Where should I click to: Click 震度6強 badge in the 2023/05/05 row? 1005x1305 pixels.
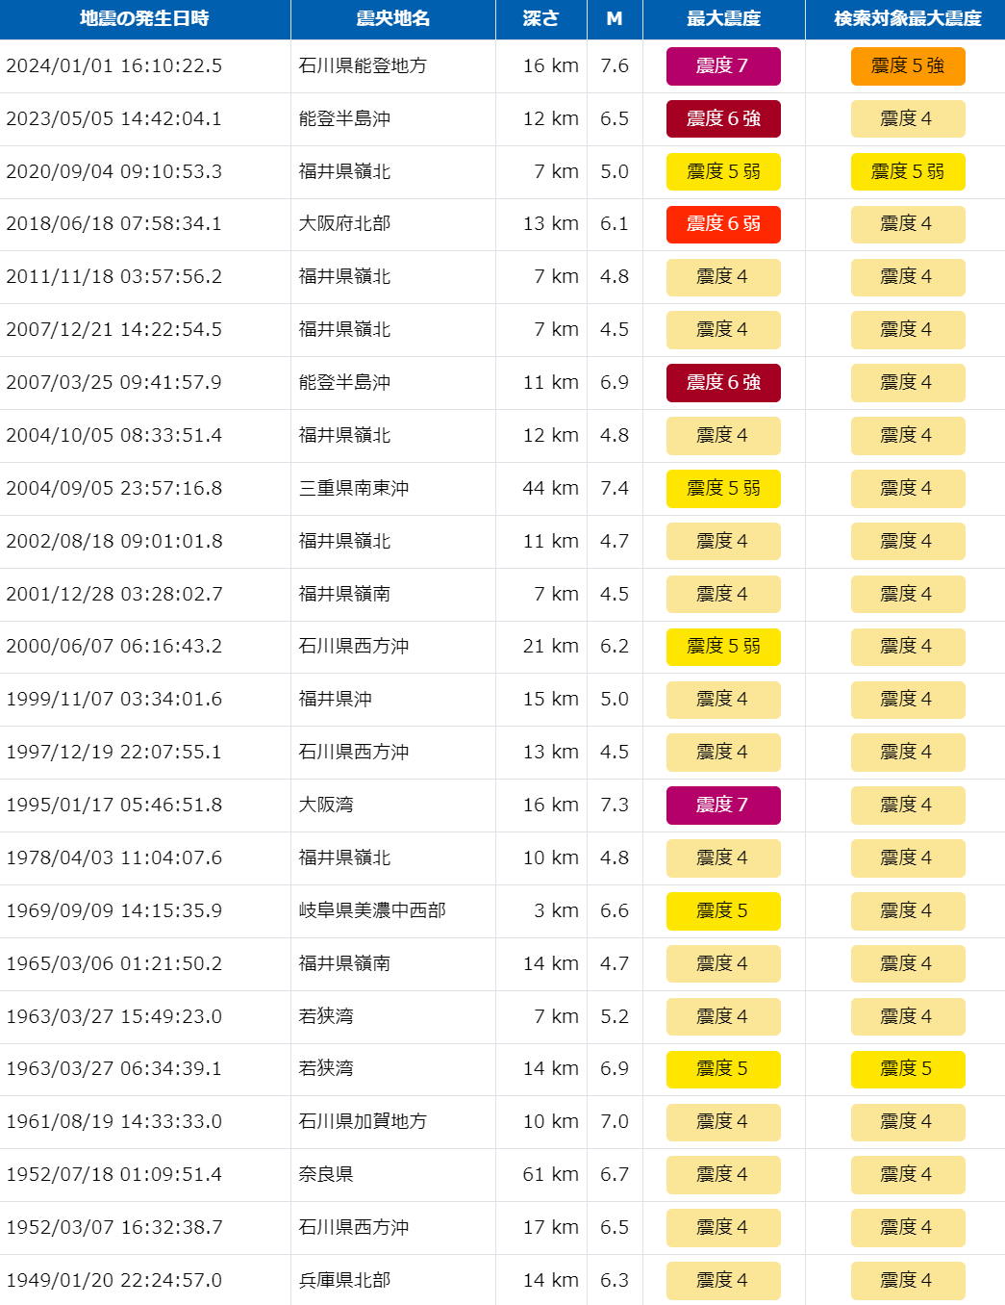click(x=723, y=118)
